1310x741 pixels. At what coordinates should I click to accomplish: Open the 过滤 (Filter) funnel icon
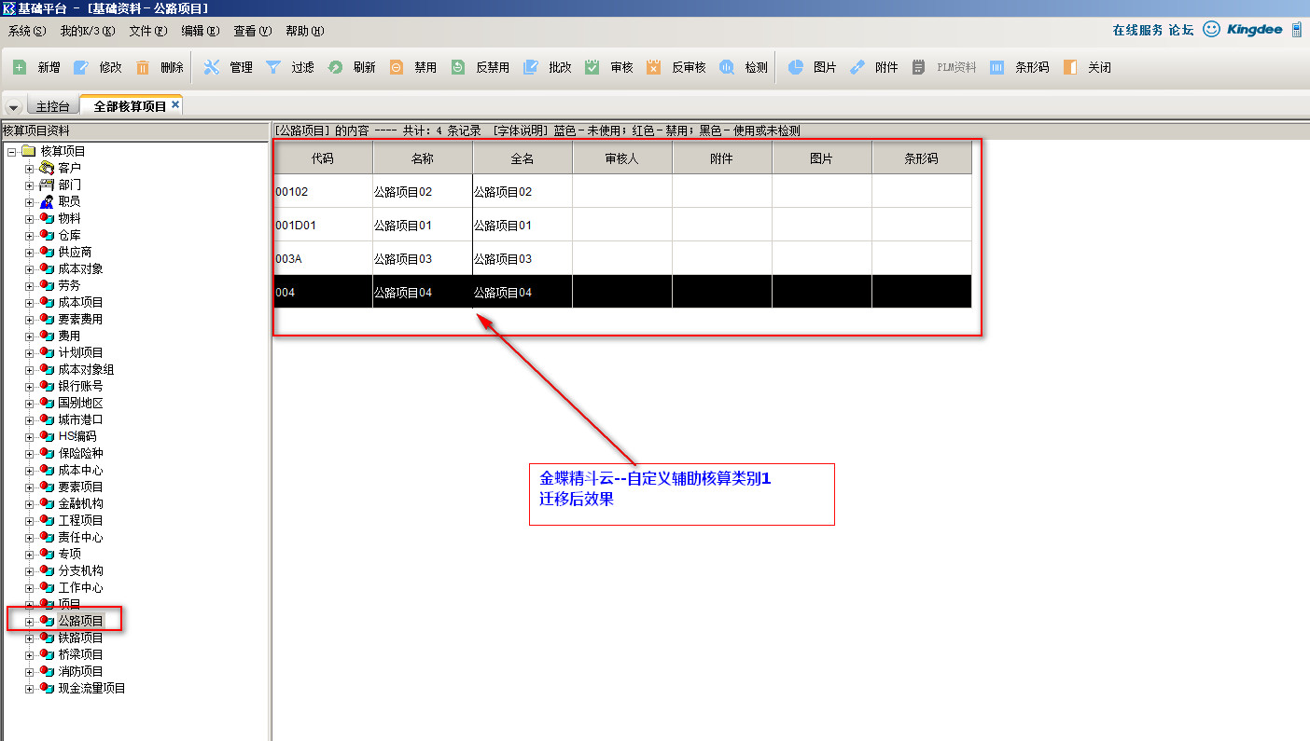pos(273,67)
